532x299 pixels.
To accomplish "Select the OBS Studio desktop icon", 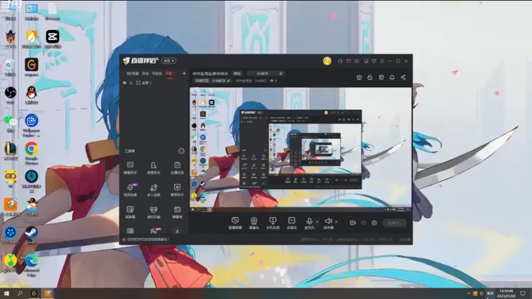I will tap(11, 94).
